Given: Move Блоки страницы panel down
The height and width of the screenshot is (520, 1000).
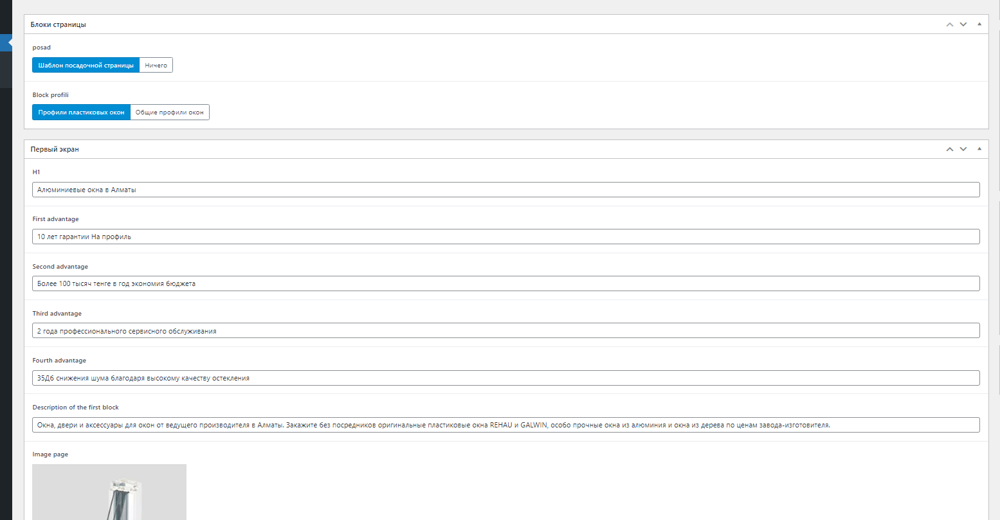Looking at the screenshot, I should [963, 24].
